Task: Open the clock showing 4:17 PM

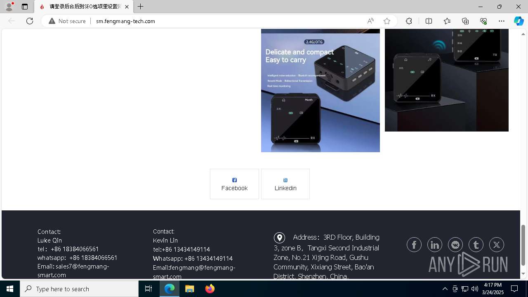Action: coord(493,289)
